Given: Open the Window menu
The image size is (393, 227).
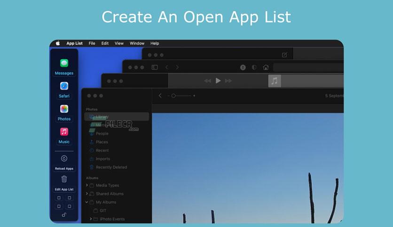Looking at the screenshot, I should tap(137, 43).
